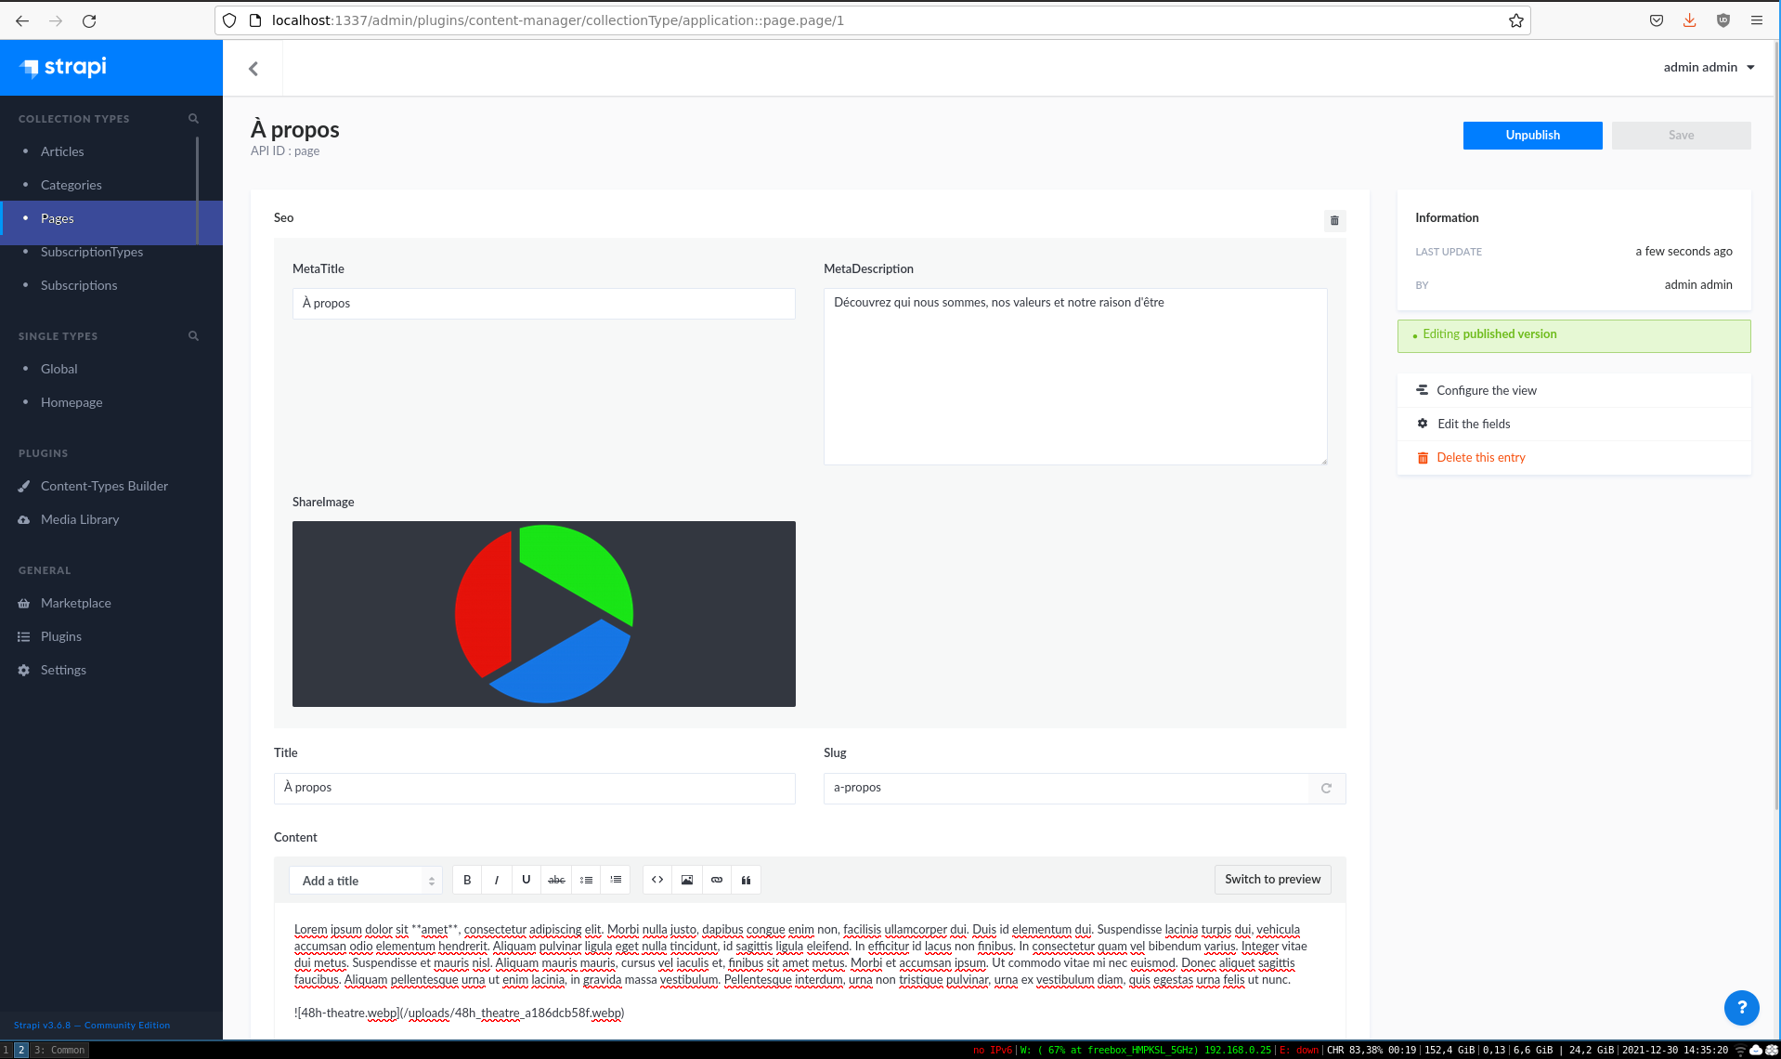Open the browser hamburger menu
Viewport: 1781px width, 1059px height.
coord(1757,20)
